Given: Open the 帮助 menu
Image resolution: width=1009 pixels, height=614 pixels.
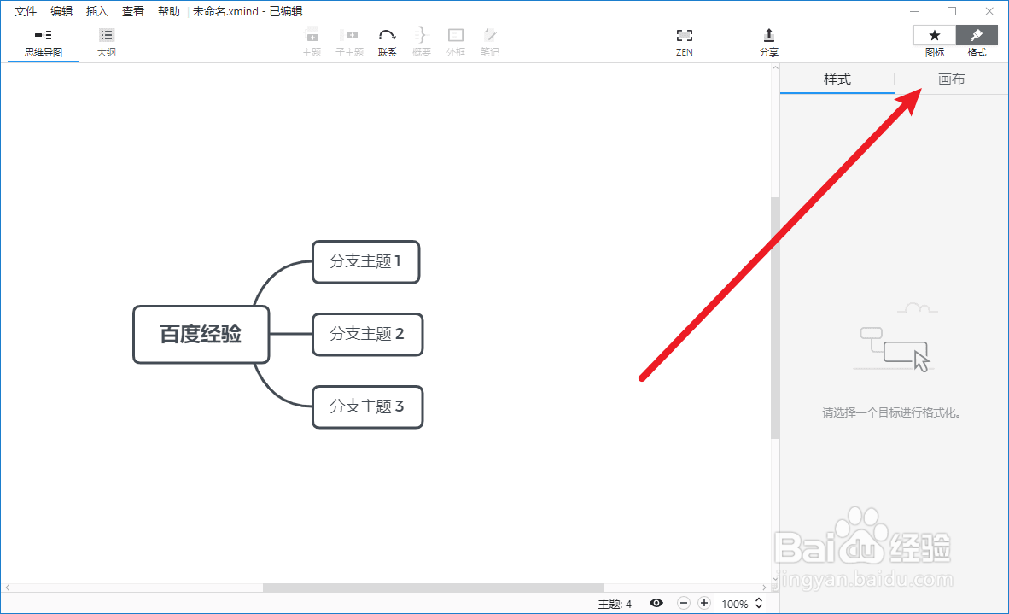Looking at the screenshot, I should pos(169,11).
